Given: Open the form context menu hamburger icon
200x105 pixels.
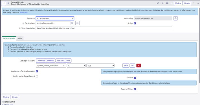Looking at the screenshot, I should [8, 3].
